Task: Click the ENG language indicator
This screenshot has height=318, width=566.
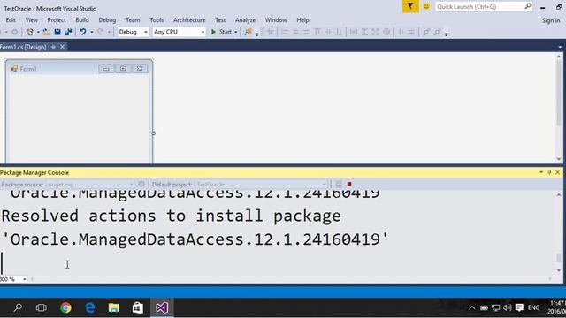Action: coord(533,307)
